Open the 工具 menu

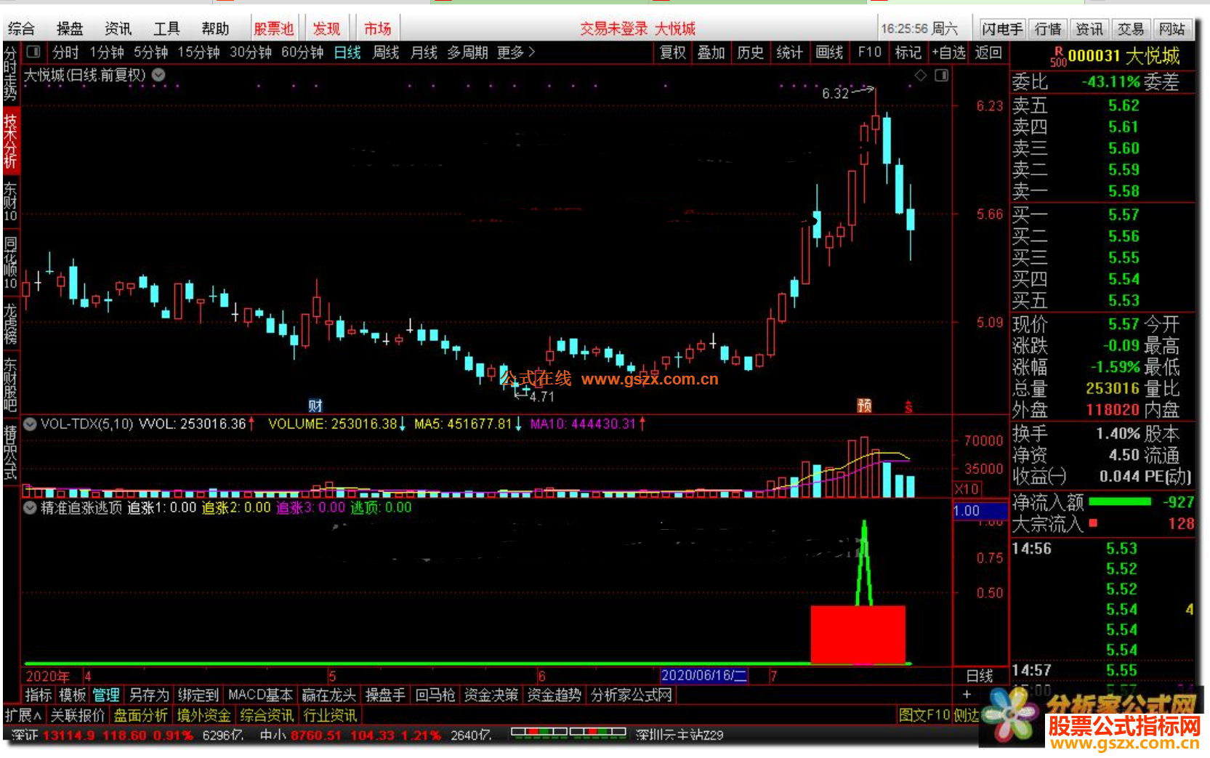[x=166, y=28]
